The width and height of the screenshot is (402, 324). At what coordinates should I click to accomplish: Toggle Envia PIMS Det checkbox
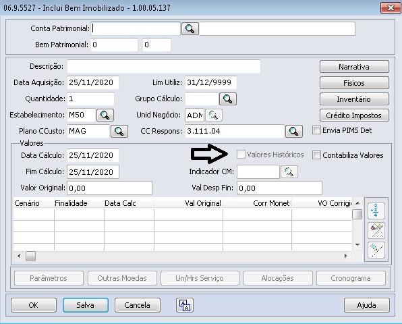[316, 130]
